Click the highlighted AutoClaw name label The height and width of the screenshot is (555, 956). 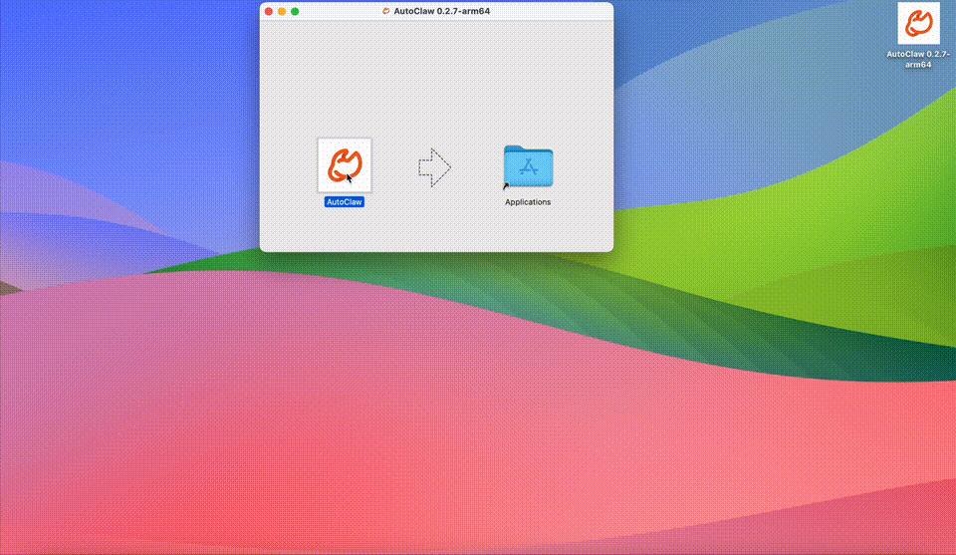pyautogui.click(x=345, y=202)
